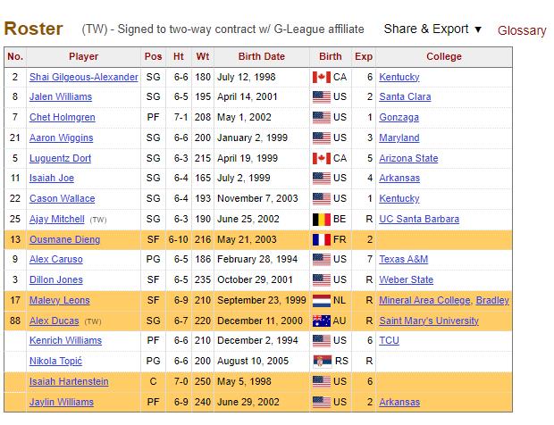Click the Canada flag in Shai Gilgeous-Alexander's row

click(x=323, y=78)
